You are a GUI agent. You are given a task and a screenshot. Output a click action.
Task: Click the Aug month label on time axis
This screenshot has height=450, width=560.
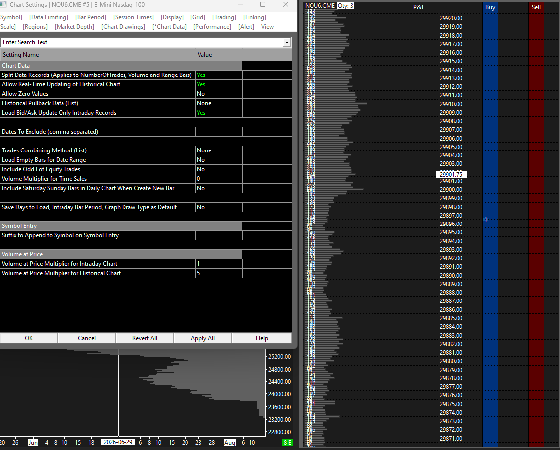(229, 443)
